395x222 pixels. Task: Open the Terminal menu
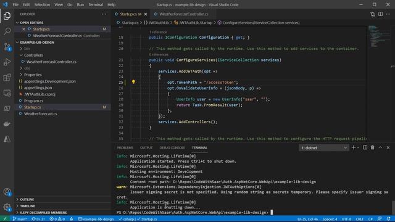pyautogui.click(x=96, y=4)
